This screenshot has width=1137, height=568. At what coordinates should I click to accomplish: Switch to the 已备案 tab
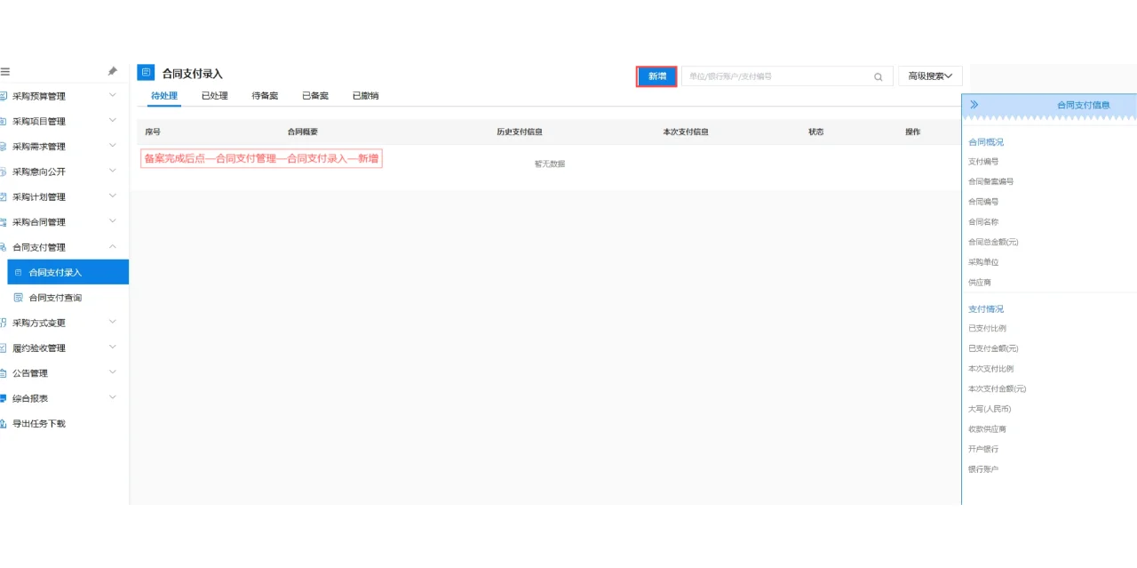pos(315,96)
